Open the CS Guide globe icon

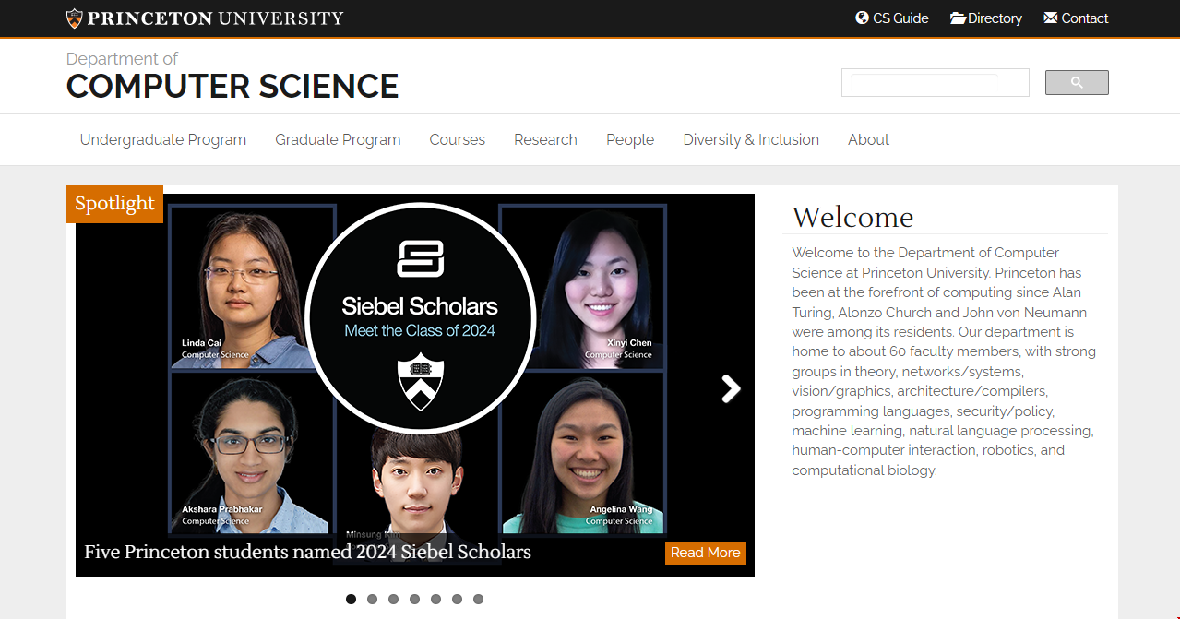point(862,18)
